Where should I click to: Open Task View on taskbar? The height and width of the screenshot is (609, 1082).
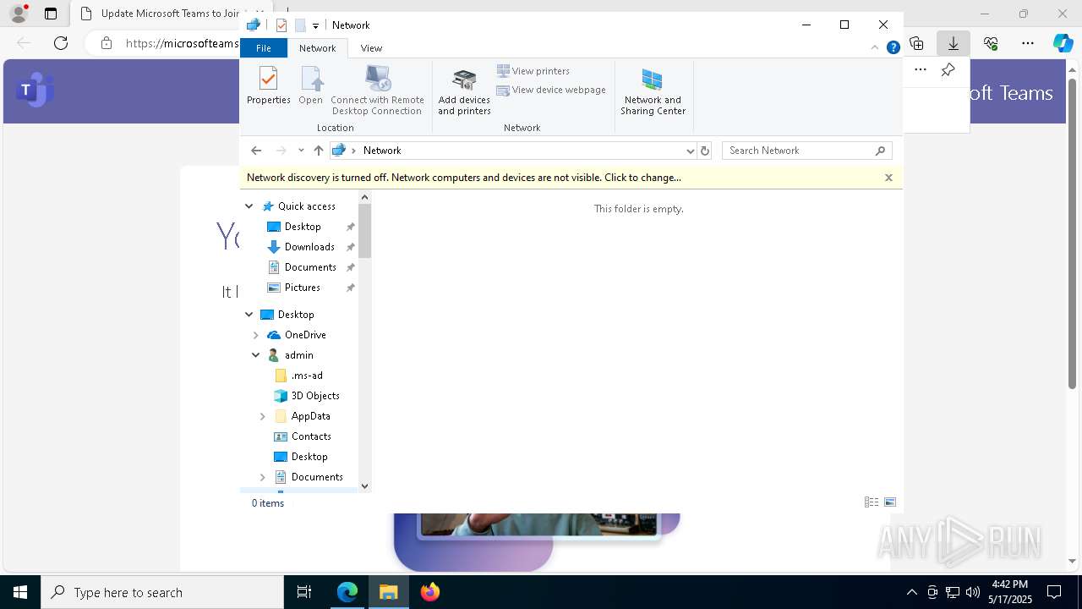click(304, 592)
